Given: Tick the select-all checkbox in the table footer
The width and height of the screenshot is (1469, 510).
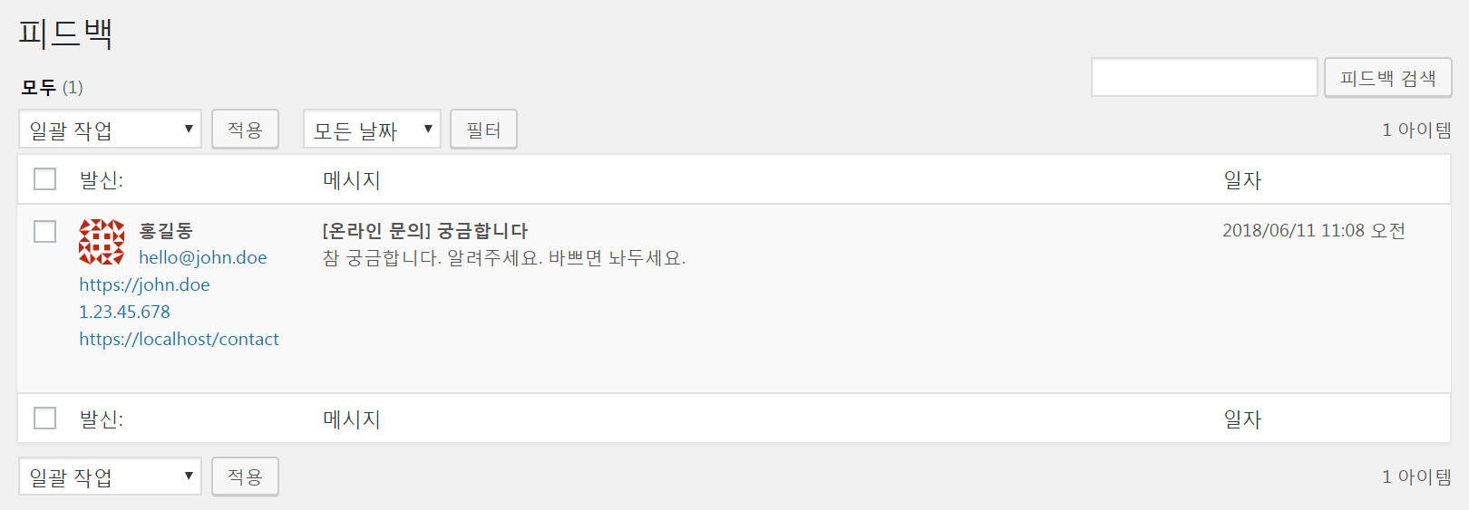Looking at the screenshot, I should coord(45,418).
